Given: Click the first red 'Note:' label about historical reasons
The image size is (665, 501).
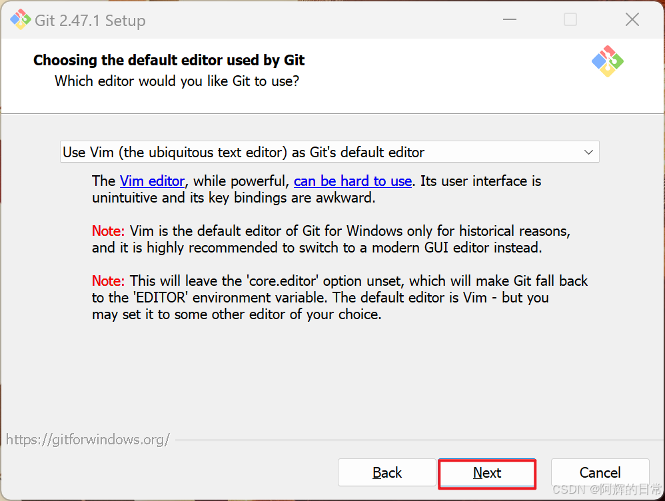Looking at the screenshot, I should (108, 231).
